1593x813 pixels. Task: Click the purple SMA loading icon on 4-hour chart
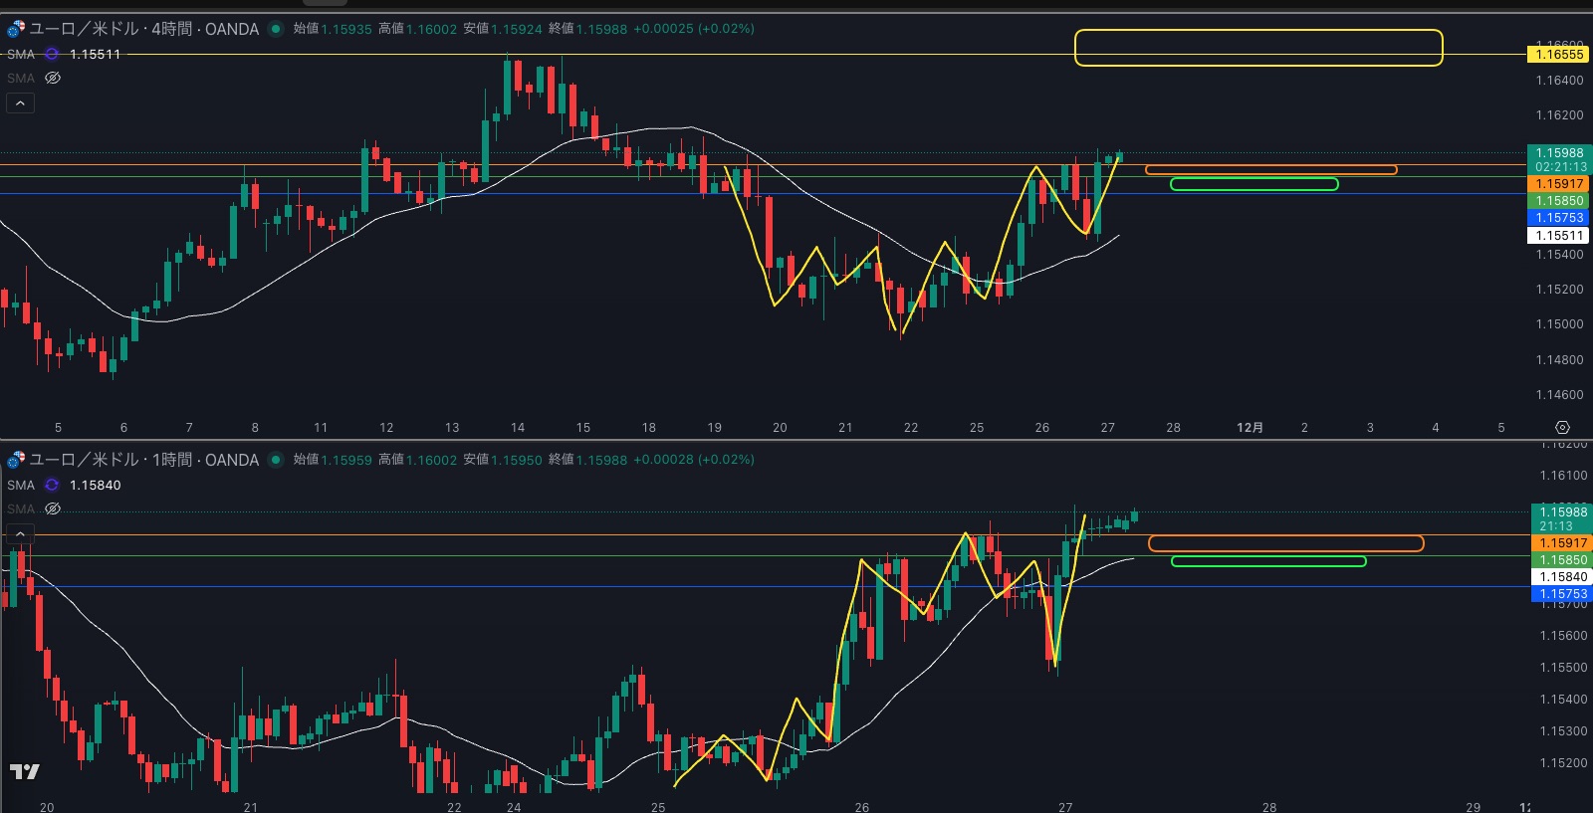[52, 54]
